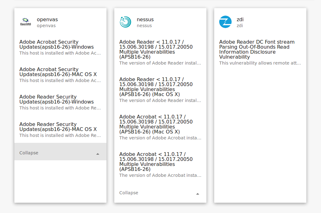
Task: Select nessus Adobe Acrobat (APSB16-26) (Mac OS X) entry
Action: 160,127
